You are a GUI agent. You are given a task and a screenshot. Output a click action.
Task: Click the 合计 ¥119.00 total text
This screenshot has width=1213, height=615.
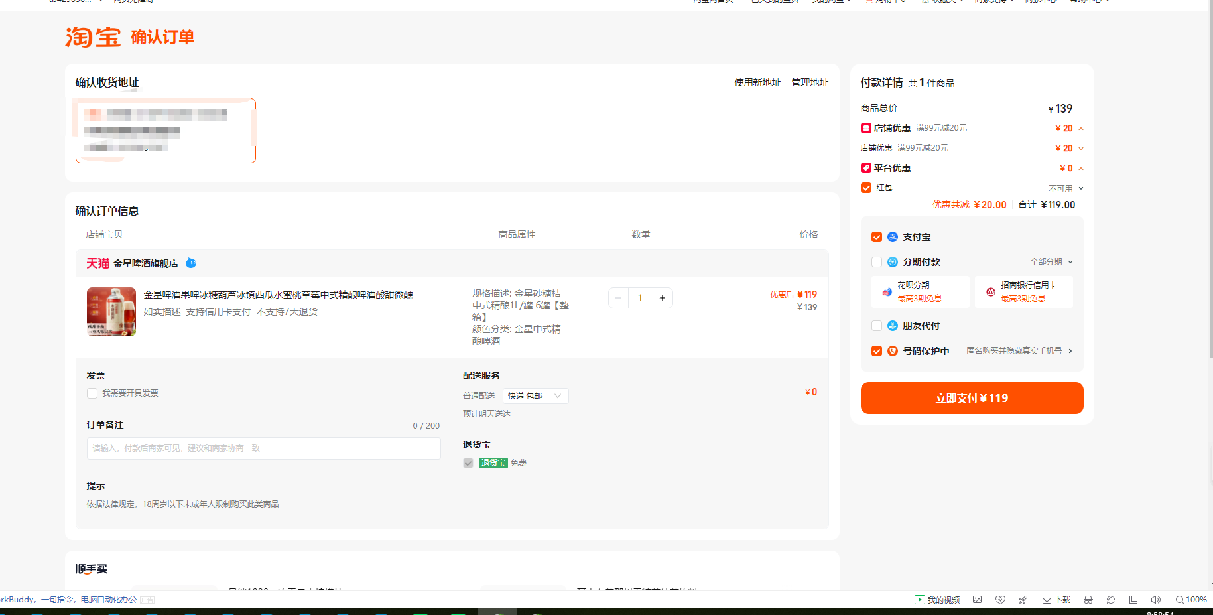pyautogui.click(x=1047, y=205)
